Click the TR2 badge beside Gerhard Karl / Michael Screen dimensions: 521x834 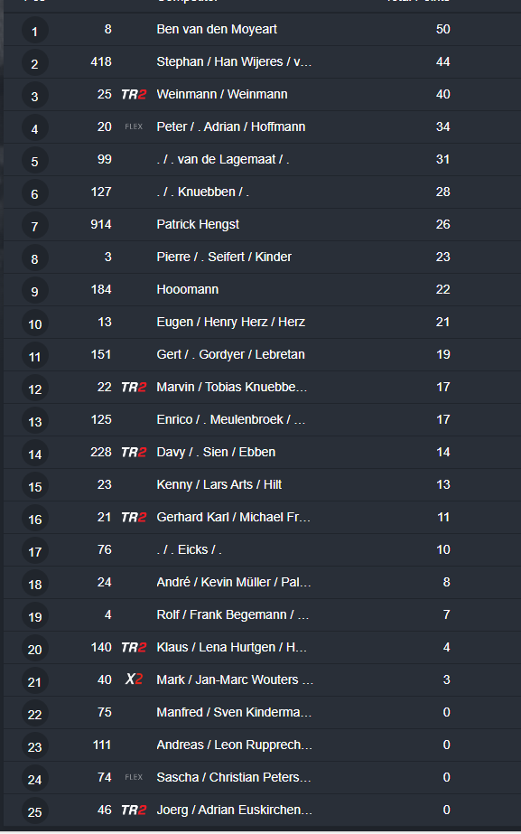(134, 517)
